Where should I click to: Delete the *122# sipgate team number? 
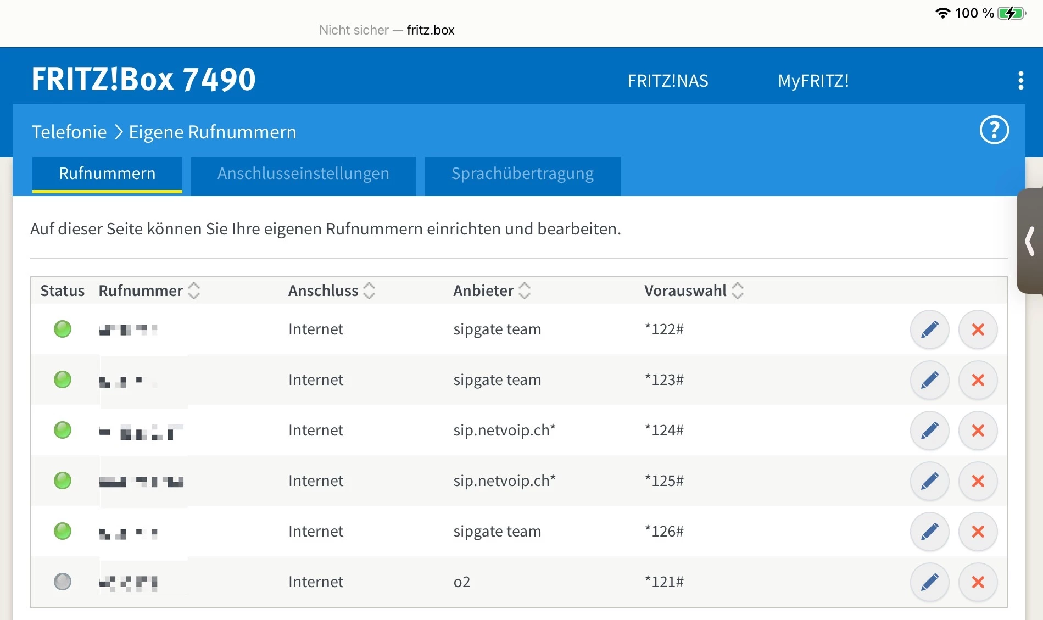[x=978, y=329]
